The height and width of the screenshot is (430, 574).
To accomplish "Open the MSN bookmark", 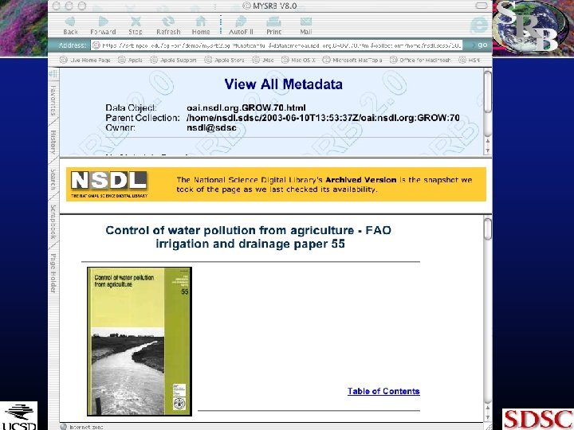I will tap(470, 60).
